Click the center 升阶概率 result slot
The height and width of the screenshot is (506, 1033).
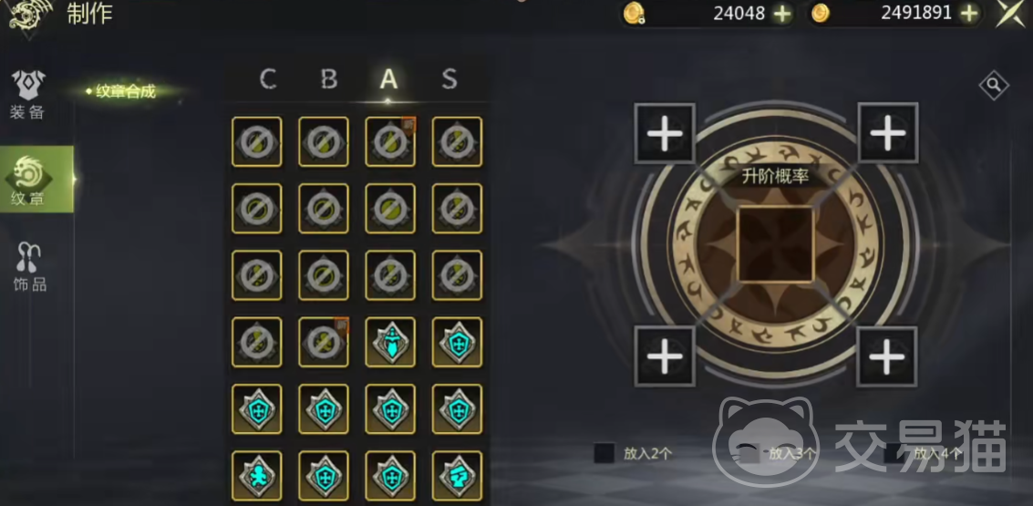776,243
